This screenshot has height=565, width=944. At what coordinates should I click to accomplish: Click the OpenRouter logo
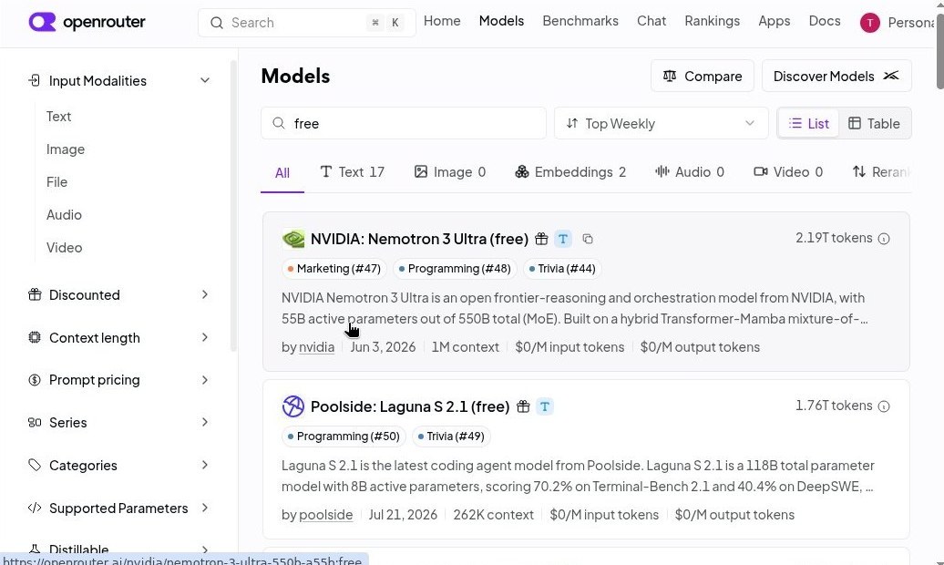(x=87, y=22)
